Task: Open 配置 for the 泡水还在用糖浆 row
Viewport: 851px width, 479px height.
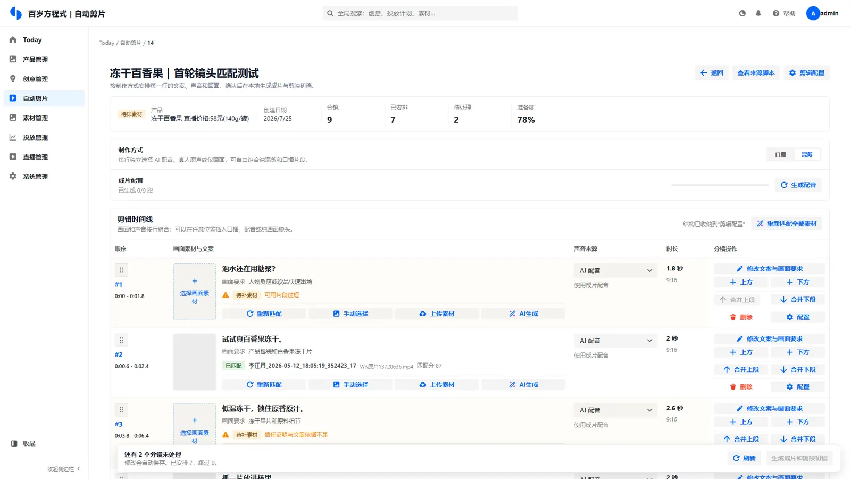Action: click(x=798, y=317)
